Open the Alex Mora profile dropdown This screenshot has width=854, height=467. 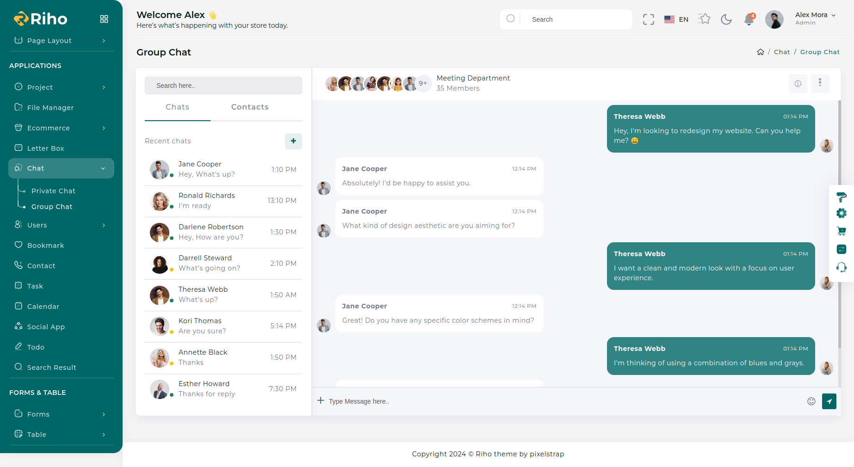point(815,19)
